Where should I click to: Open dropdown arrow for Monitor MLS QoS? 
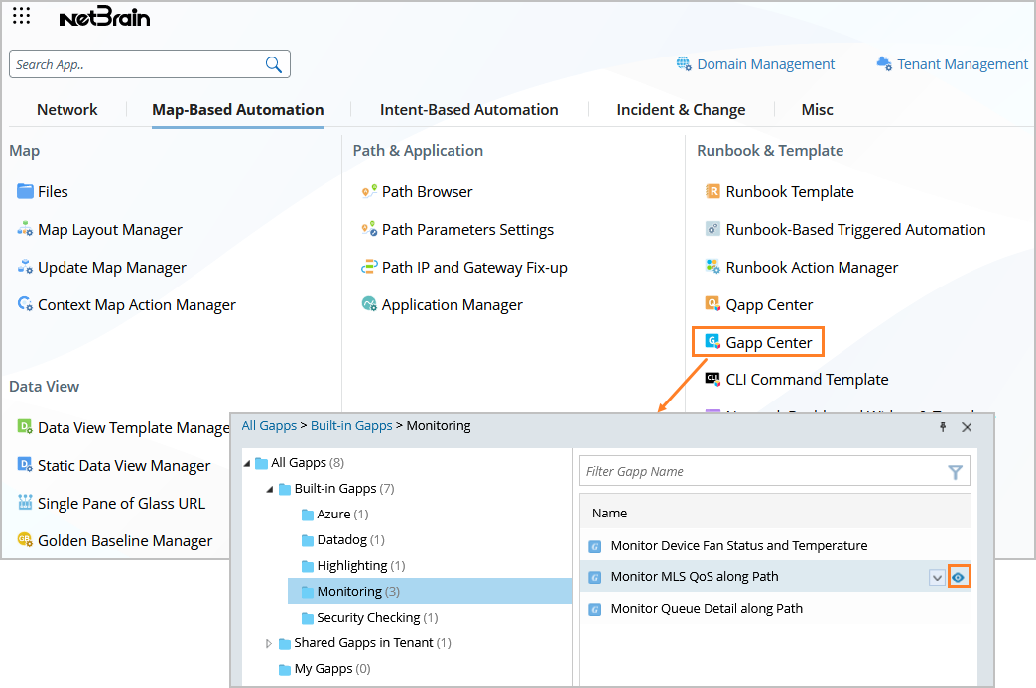[x=937, y=577]
